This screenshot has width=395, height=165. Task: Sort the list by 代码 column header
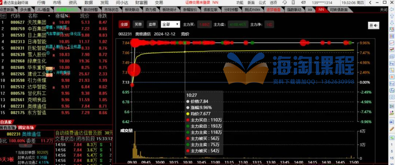(15, 16)
